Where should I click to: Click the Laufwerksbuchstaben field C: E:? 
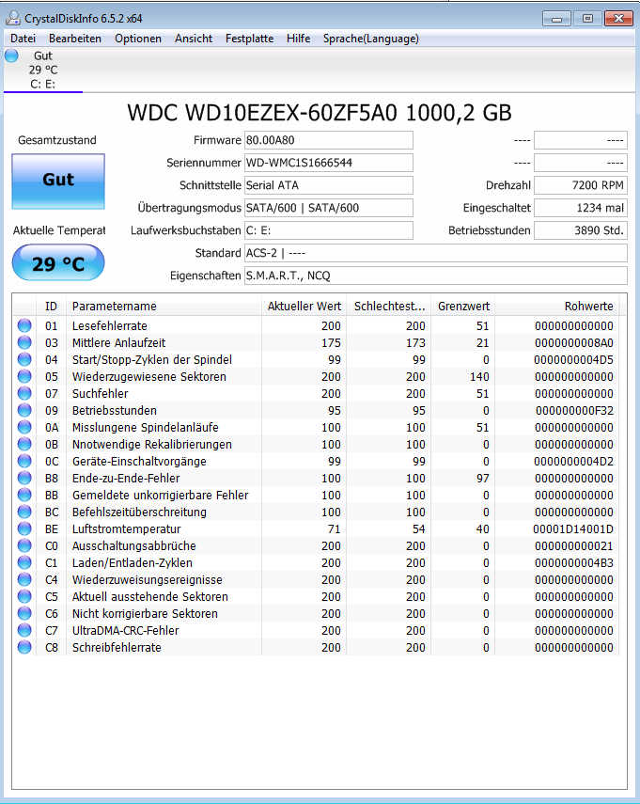(328, 230)
